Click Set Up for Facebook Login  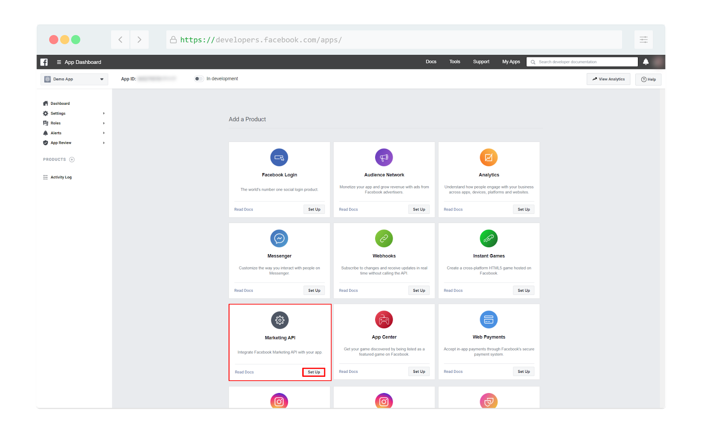click(314, 209)
